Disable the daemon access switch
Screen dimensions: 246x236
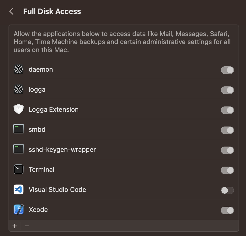point(227,70)
